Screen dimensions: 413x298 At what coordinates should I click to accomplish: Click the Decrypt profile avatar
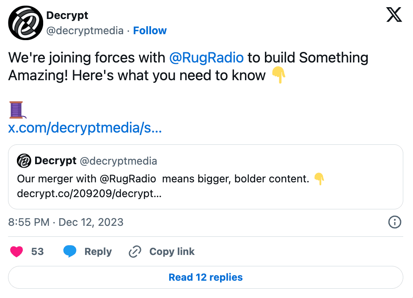[26, 23]
